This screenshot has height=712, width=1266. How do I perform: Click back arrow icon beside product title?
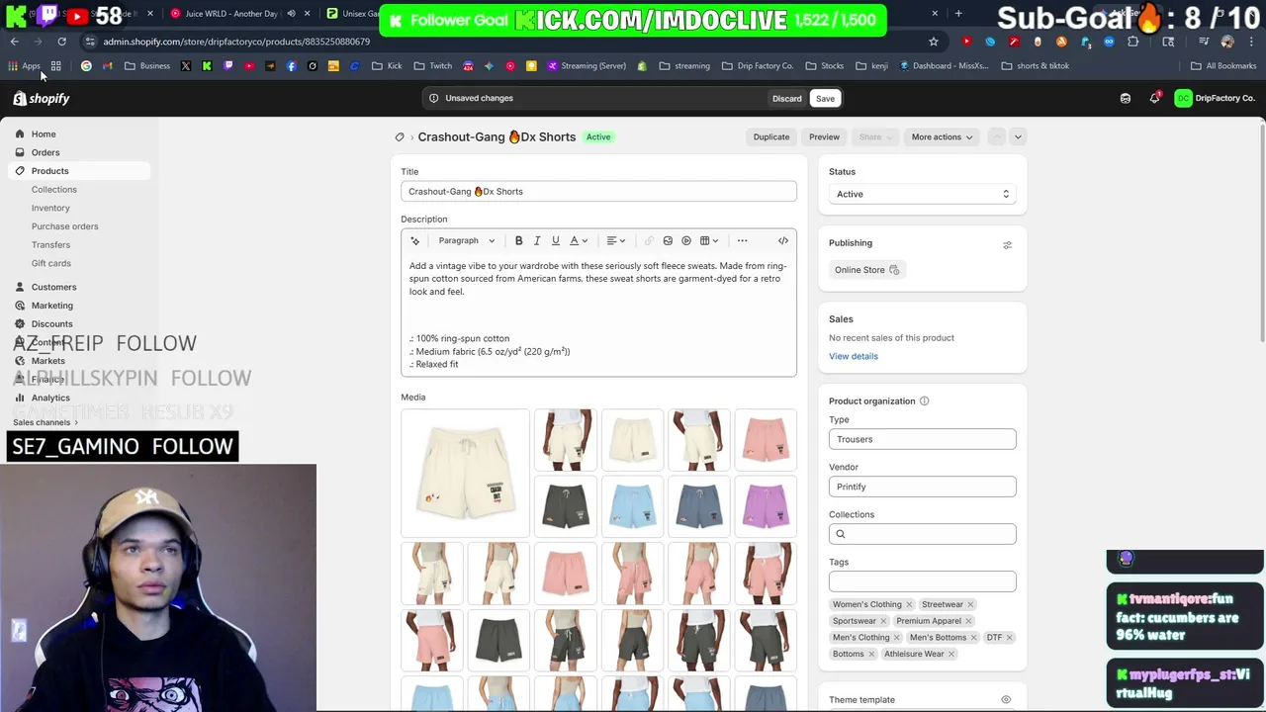click(400, 137)
